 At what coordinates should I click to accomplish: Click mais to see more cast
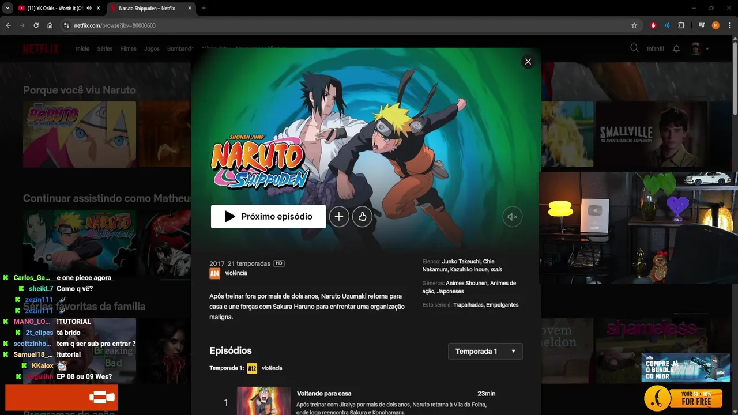(x=496, y=270)
